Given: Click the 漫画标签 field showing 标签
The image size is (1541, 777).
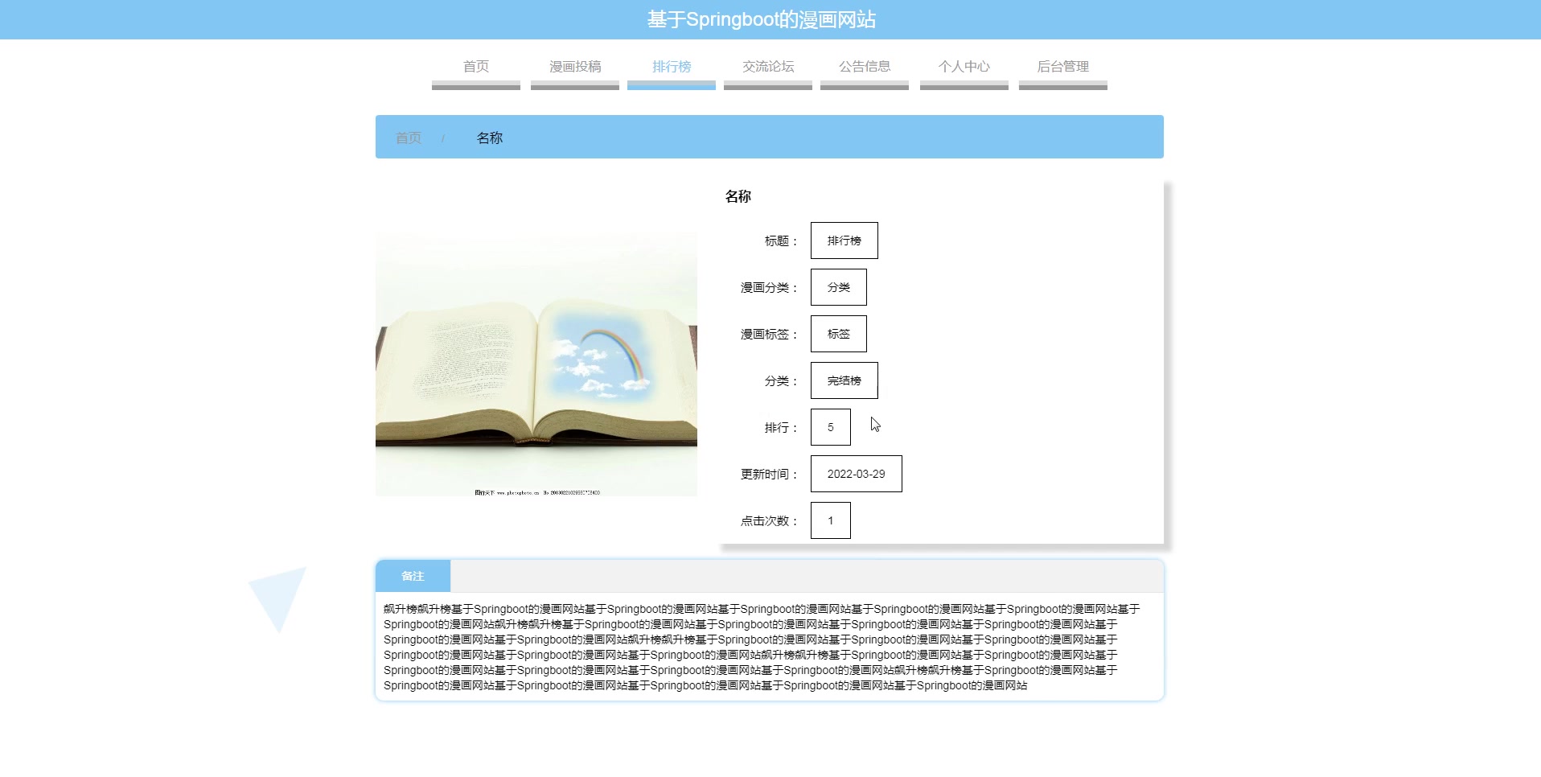Looking at the screenshot, I should click(x=838, y=333).
